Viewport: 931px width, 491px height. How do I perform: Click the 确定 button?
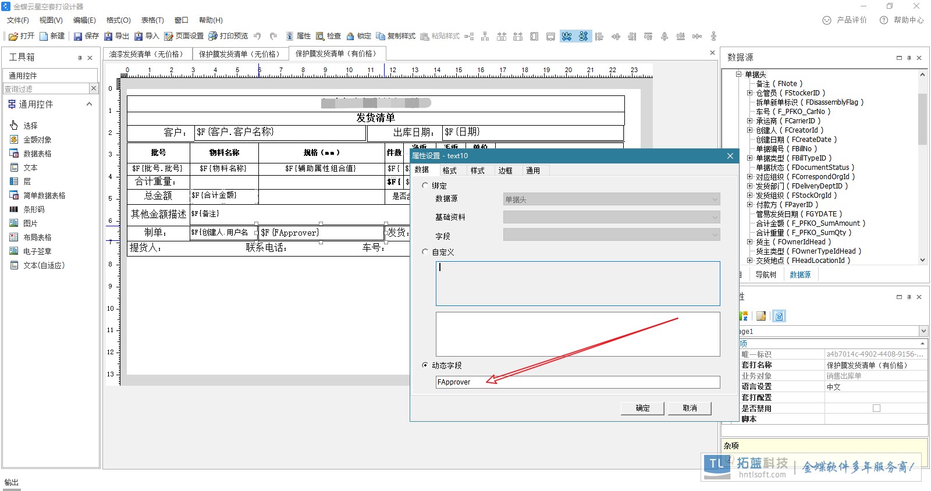click(x=642, y=408)
